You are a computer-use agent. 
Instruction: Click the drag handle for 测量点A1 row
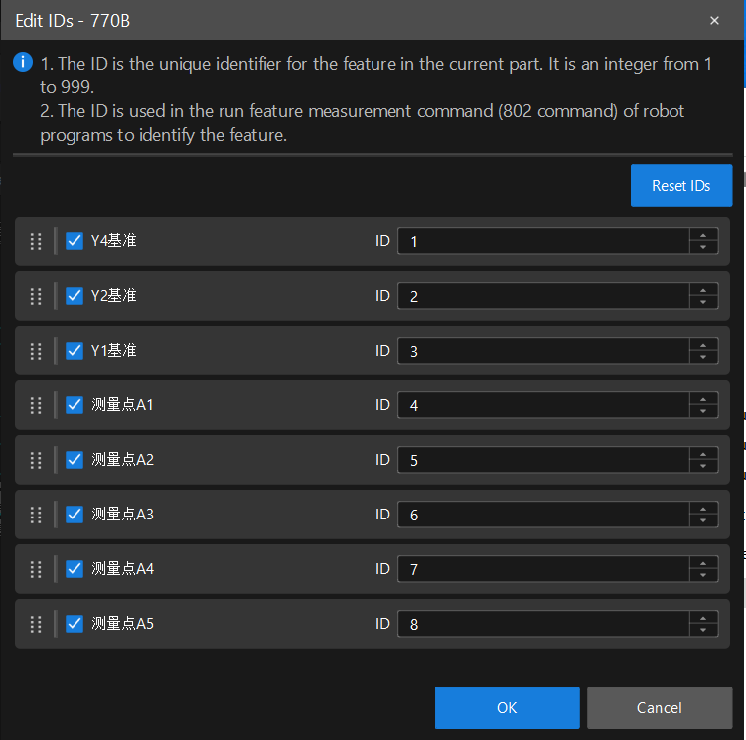pos(36,405)
